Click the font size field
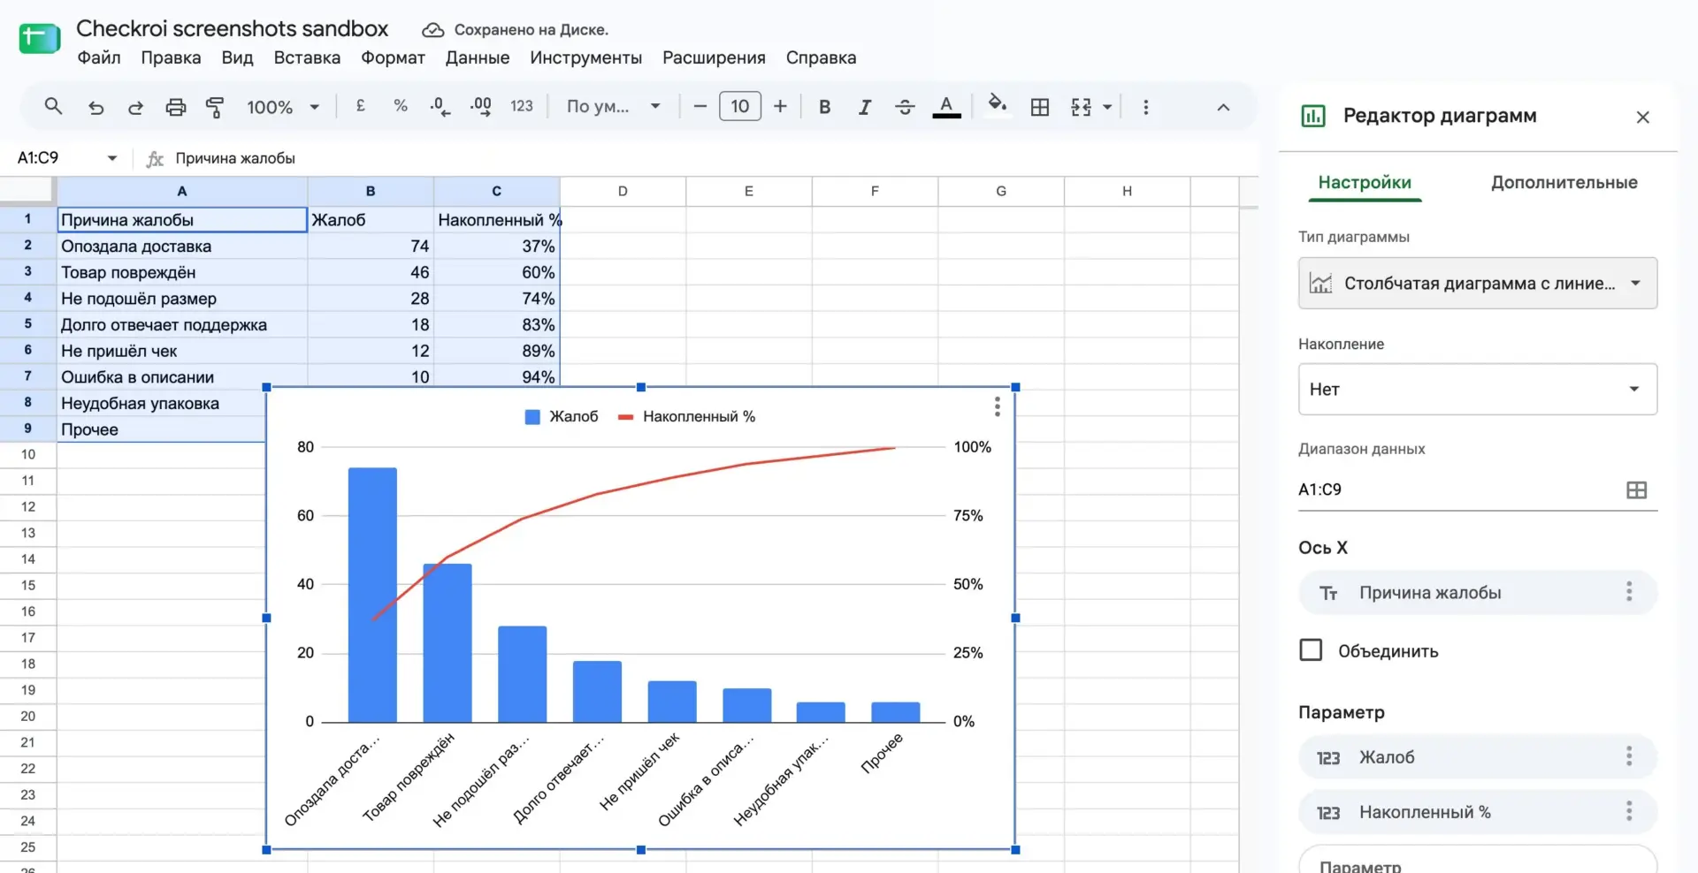1698x873 pixels. pyautogui.click(x=740, y=107)
